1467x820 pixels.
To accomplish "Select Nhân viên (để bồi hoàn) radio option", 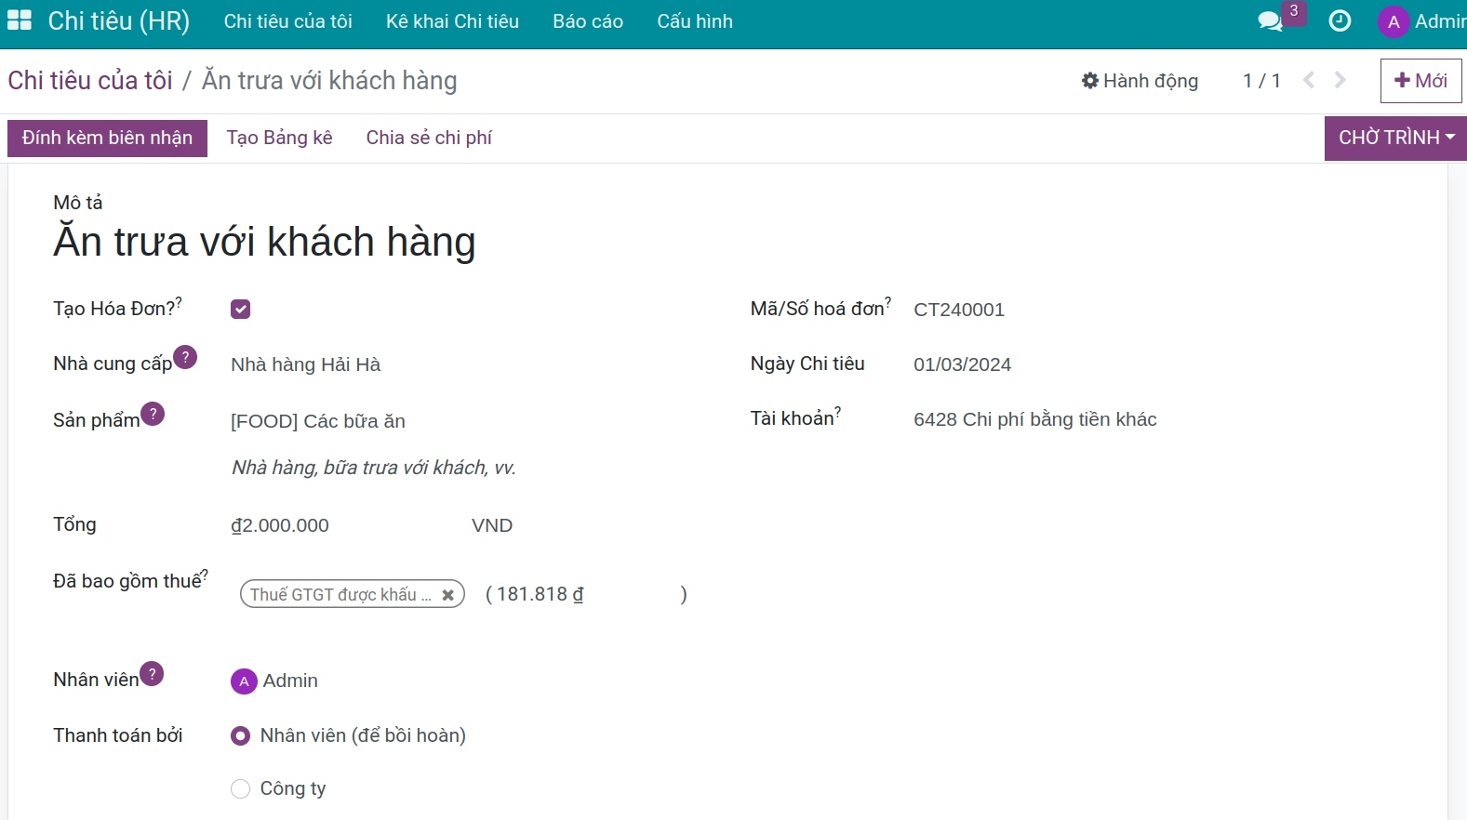I will (240, 736).
